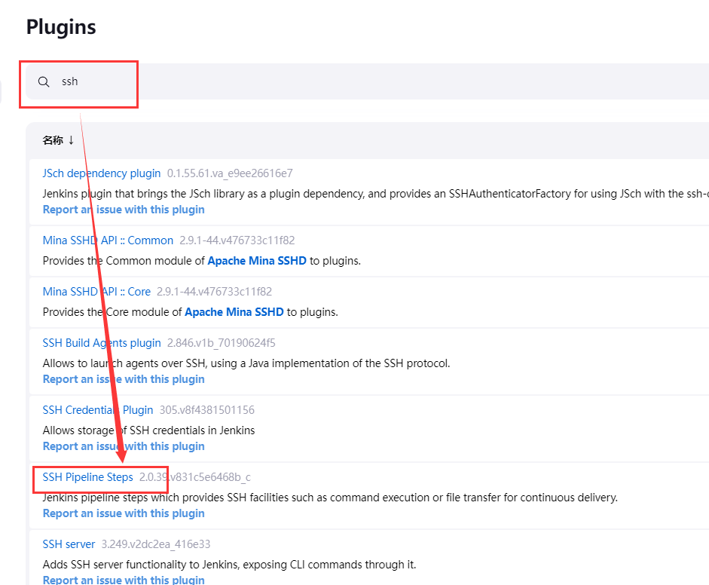Open Mina SSHD API :: Core plugin
The height and width of the screenshot is (585, 709).
click(x=96, y=292)
